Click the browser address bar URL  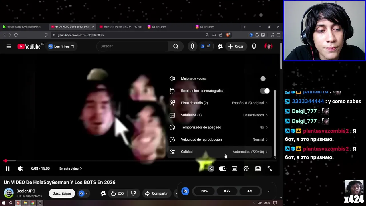coord(81,35)
